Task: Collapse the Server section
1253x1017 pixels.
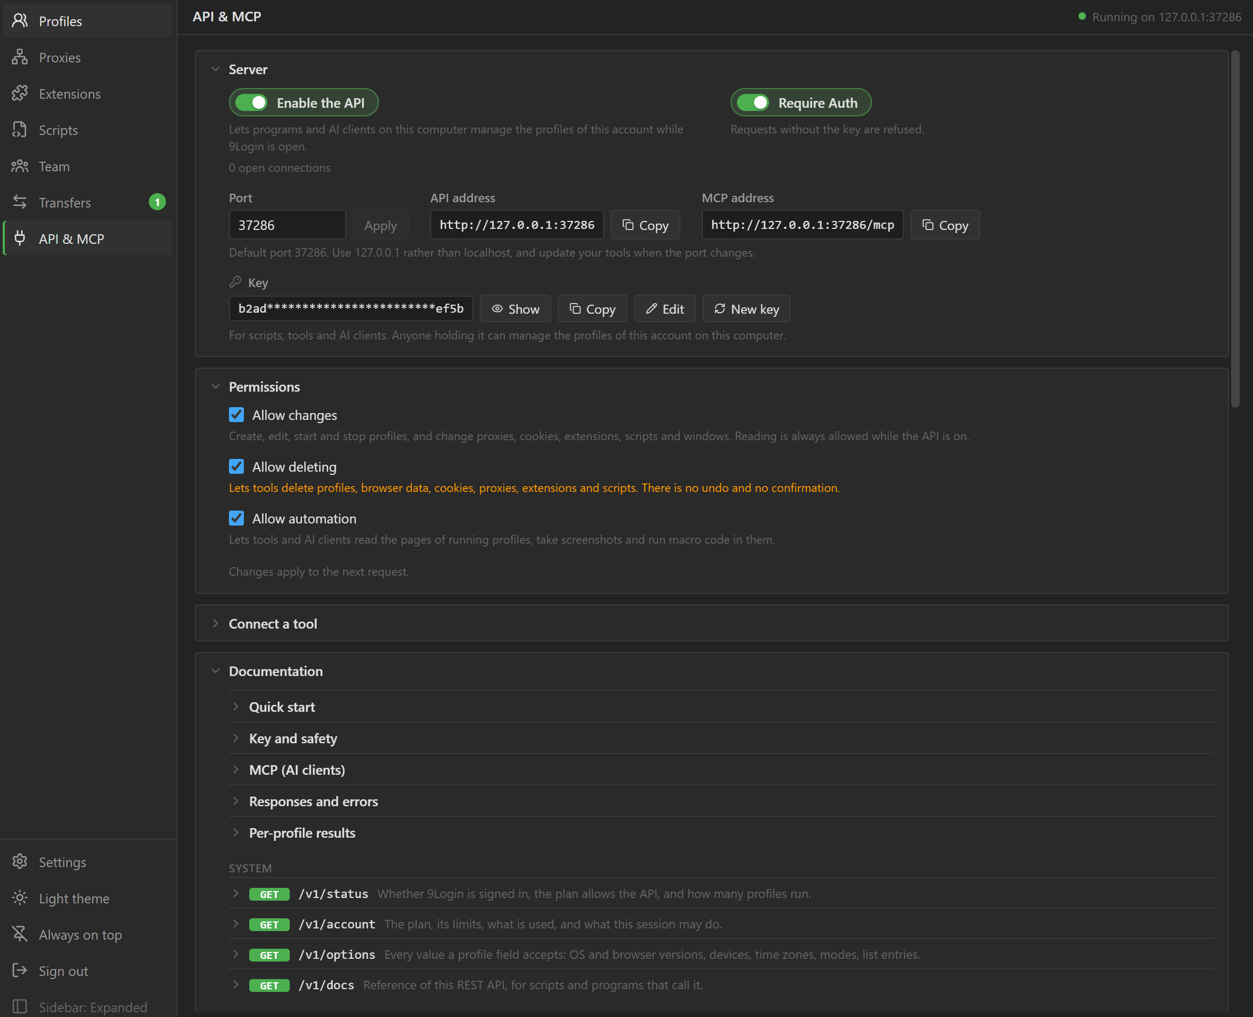Action: (x=216, y=69)
